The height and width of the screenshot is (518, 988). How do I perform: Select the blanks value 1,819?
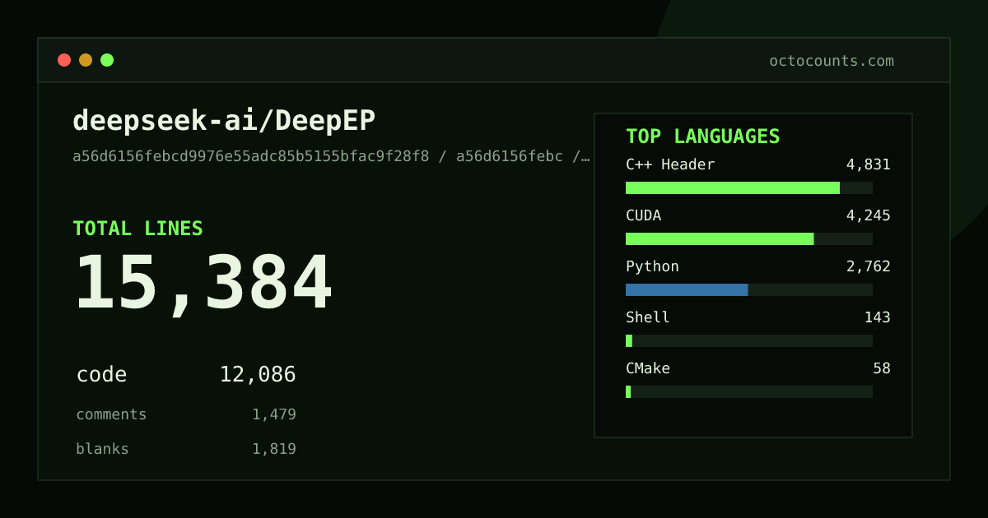(x=274, y=449)
